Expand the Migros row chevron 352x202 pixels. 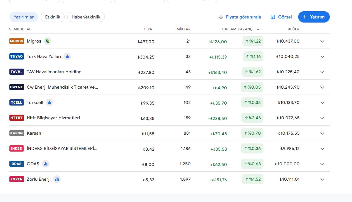pos(322,41)
